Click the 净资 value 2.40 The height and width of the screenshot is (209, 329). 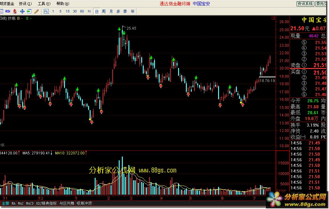tap(314, 131)
